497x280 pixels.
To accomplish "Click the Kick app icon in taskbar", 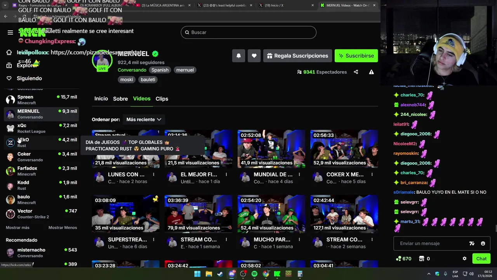I will (x=277, y=274).
